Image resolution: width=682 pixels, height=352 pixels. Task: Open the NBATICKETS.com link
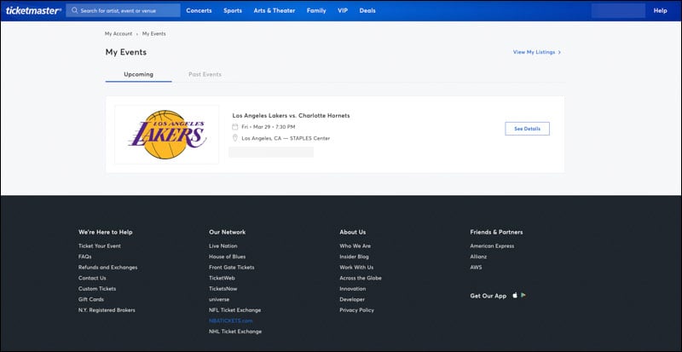point(230,320)
